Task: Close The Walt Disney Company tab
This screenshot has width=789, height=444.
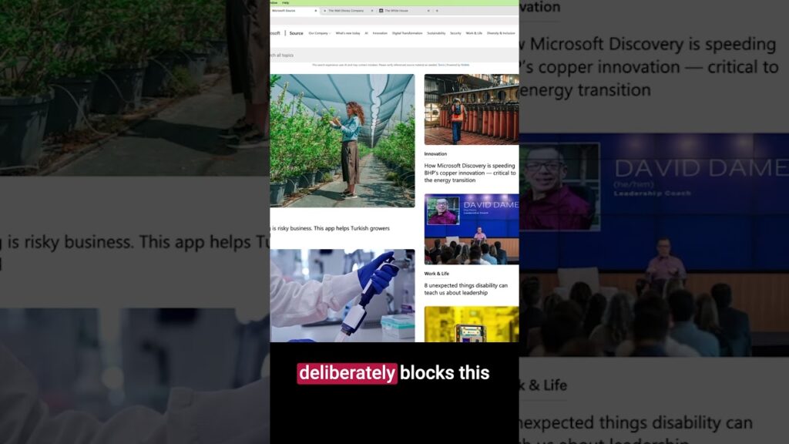Action: 372,11
